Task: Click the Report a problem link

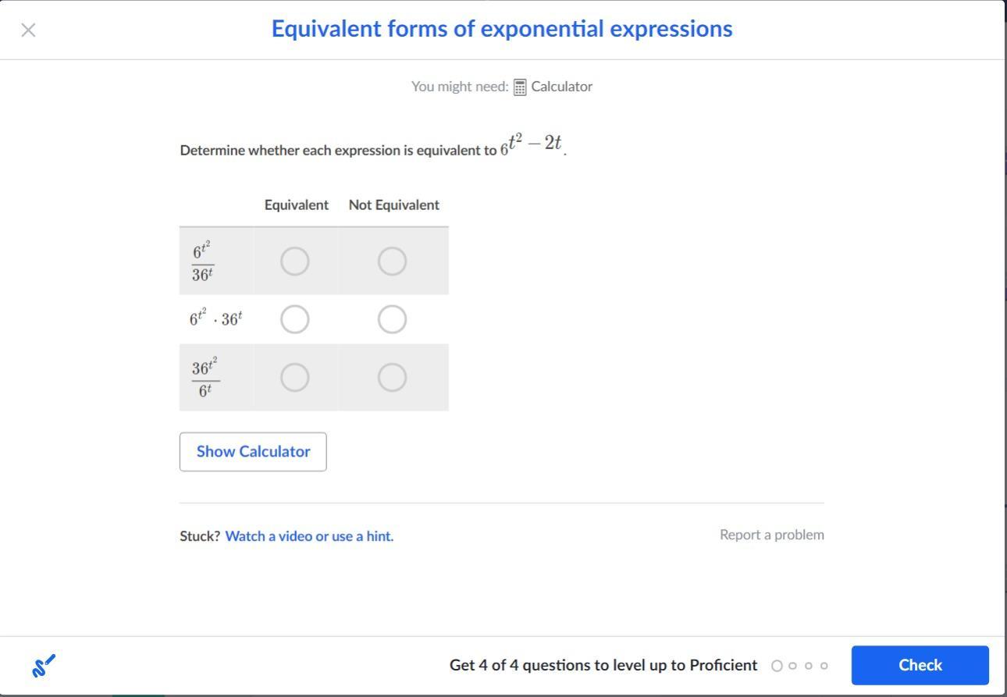Action: 771,535
